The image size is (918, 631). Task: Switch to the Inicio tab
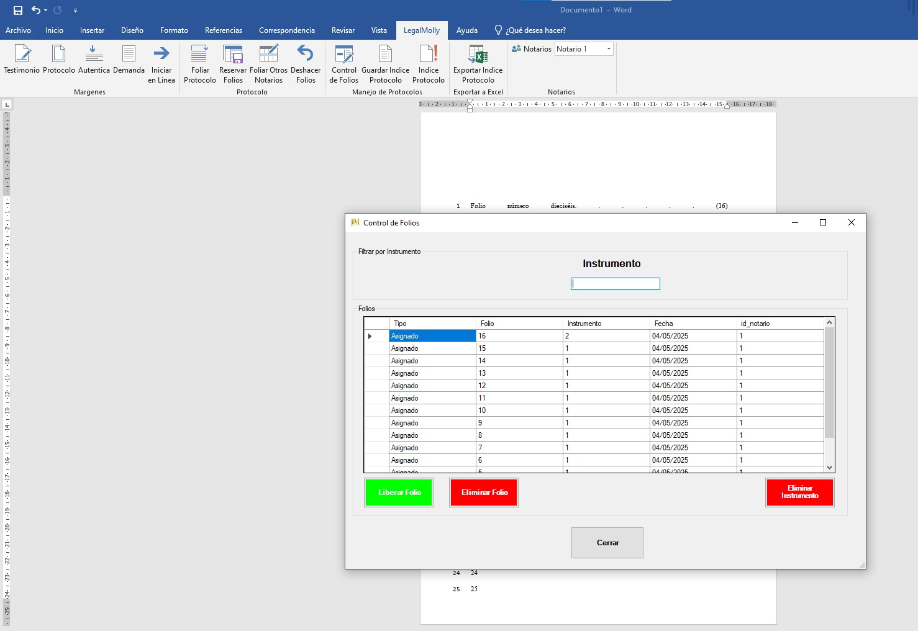pos(54,30)
